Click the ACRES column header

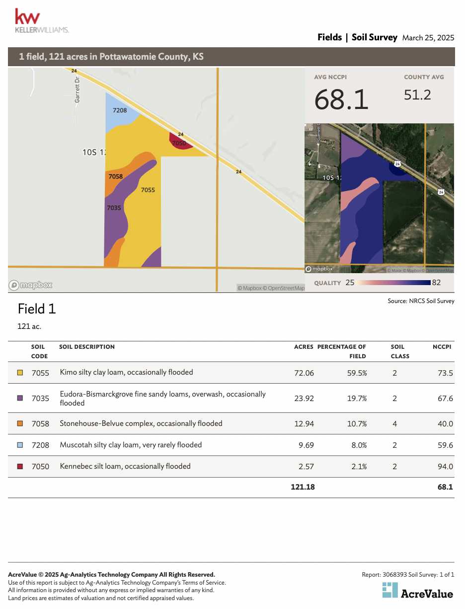(x=304, y=347)
